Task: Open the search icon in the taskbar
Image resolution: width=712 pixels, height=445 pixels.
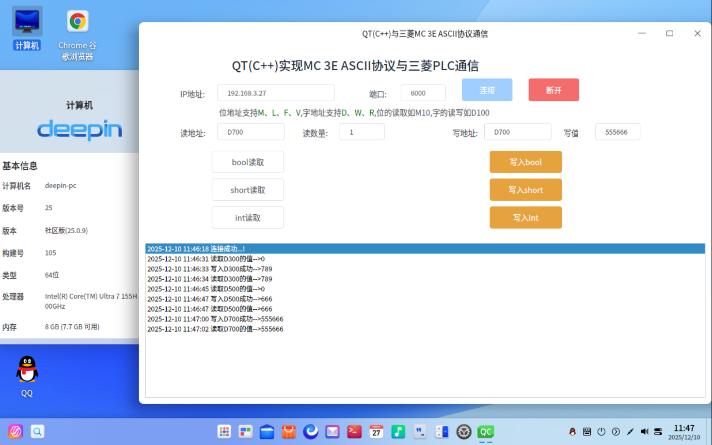Action: click(37, 431)
